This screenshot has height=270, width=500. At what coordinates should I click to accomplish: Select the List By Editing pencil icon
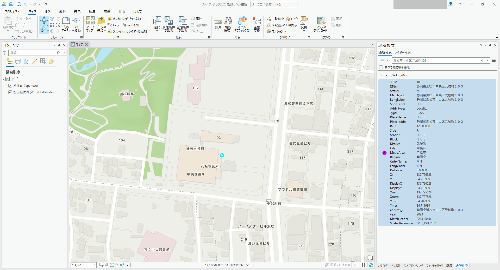pos(35,62)
